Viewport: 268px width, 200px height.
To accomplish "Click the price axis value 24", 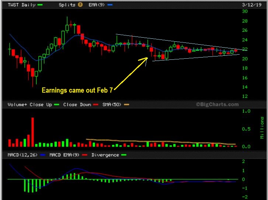I will tap(245, 40).
